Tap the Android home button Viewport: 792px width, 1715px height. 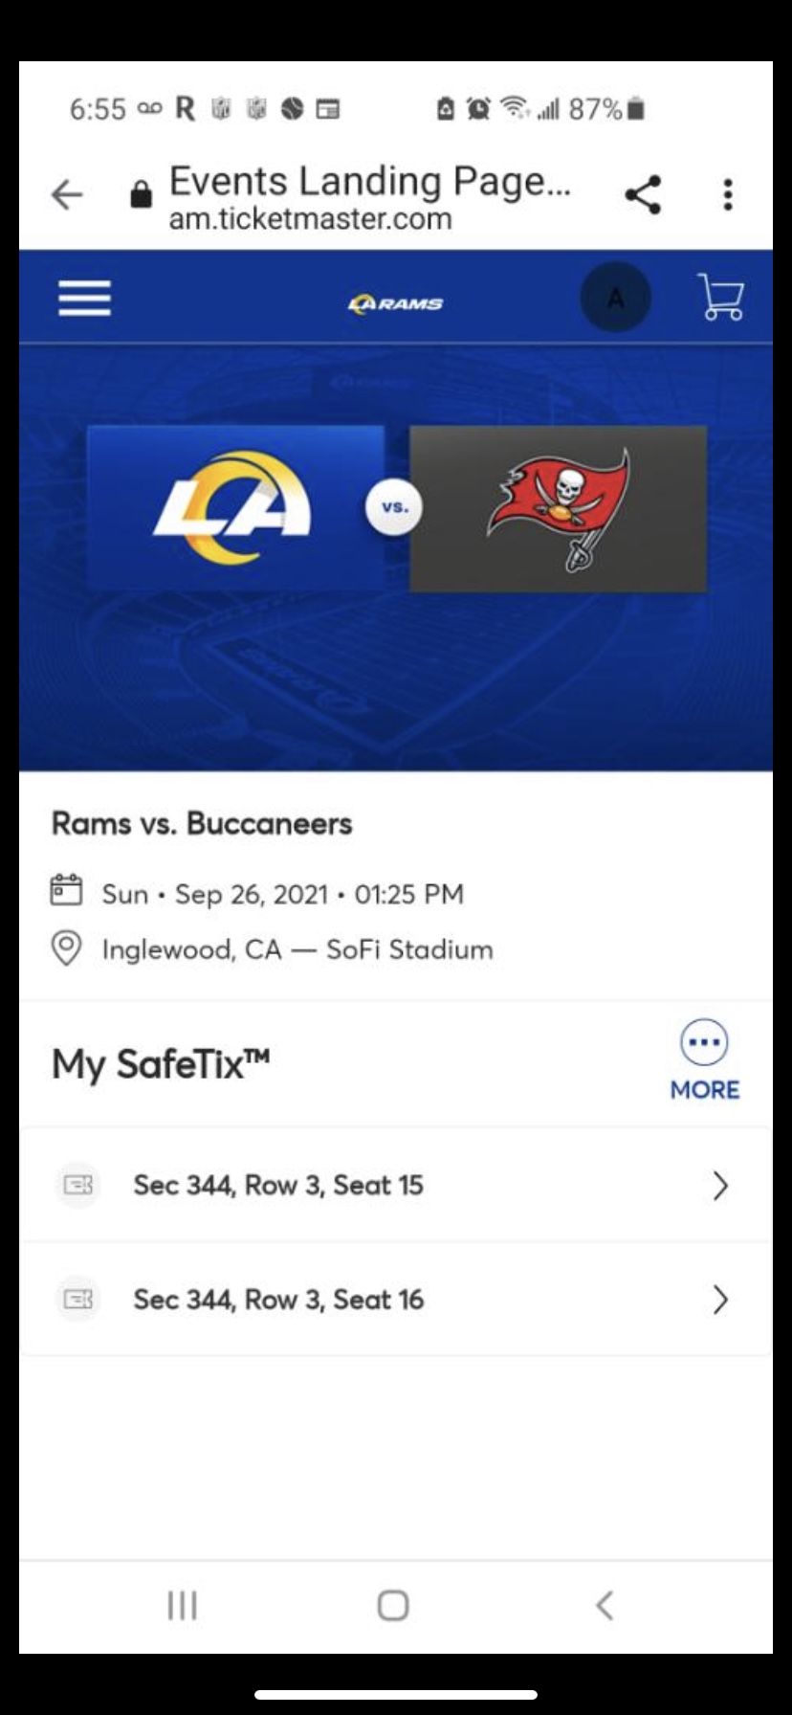393,1605
